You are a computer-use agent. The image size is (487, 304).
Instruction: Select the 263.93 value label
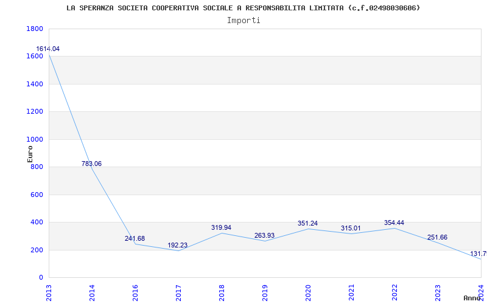[x=264, y=235]
